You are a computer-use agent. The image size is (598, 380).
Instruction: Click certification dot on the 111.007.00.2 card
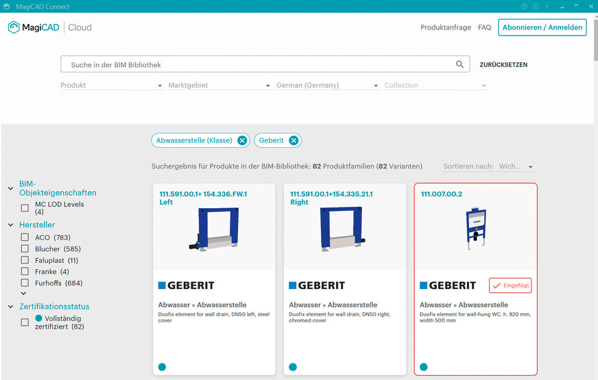tap(424, 367)
